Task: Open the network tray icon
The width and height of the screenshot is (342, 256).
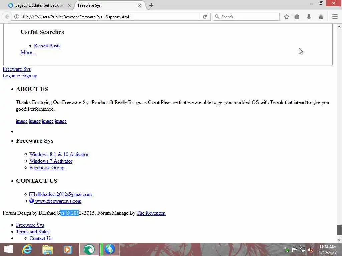Action: (x=303, y=249)
